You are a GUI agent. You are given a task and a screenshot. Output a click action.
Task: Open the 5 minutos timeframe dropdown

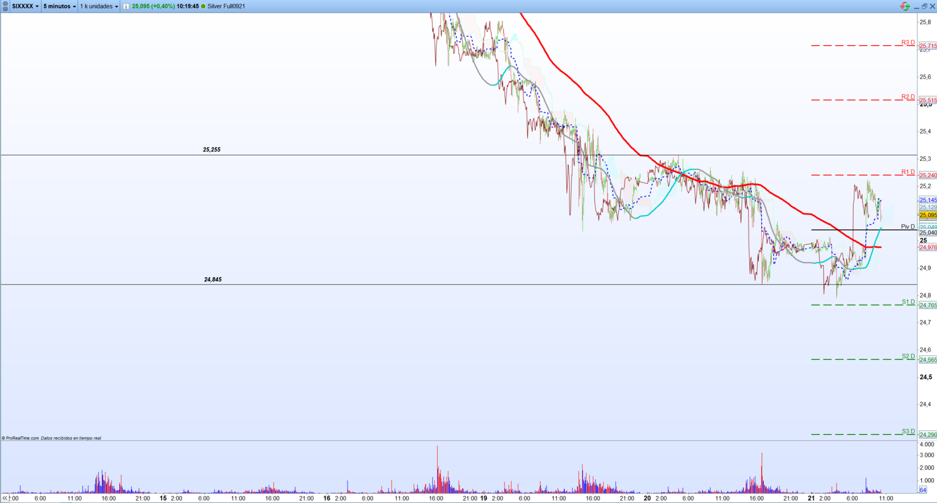[59, 6]
